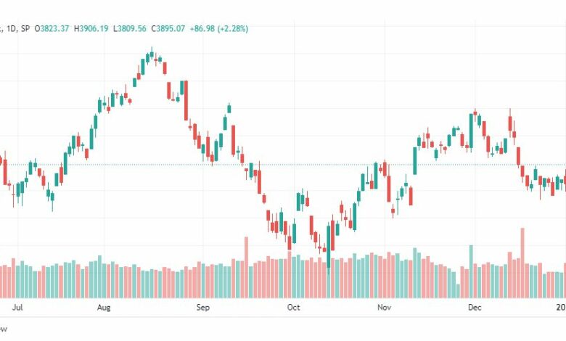Click the Oct label on time axis

(x=293, y=308)
